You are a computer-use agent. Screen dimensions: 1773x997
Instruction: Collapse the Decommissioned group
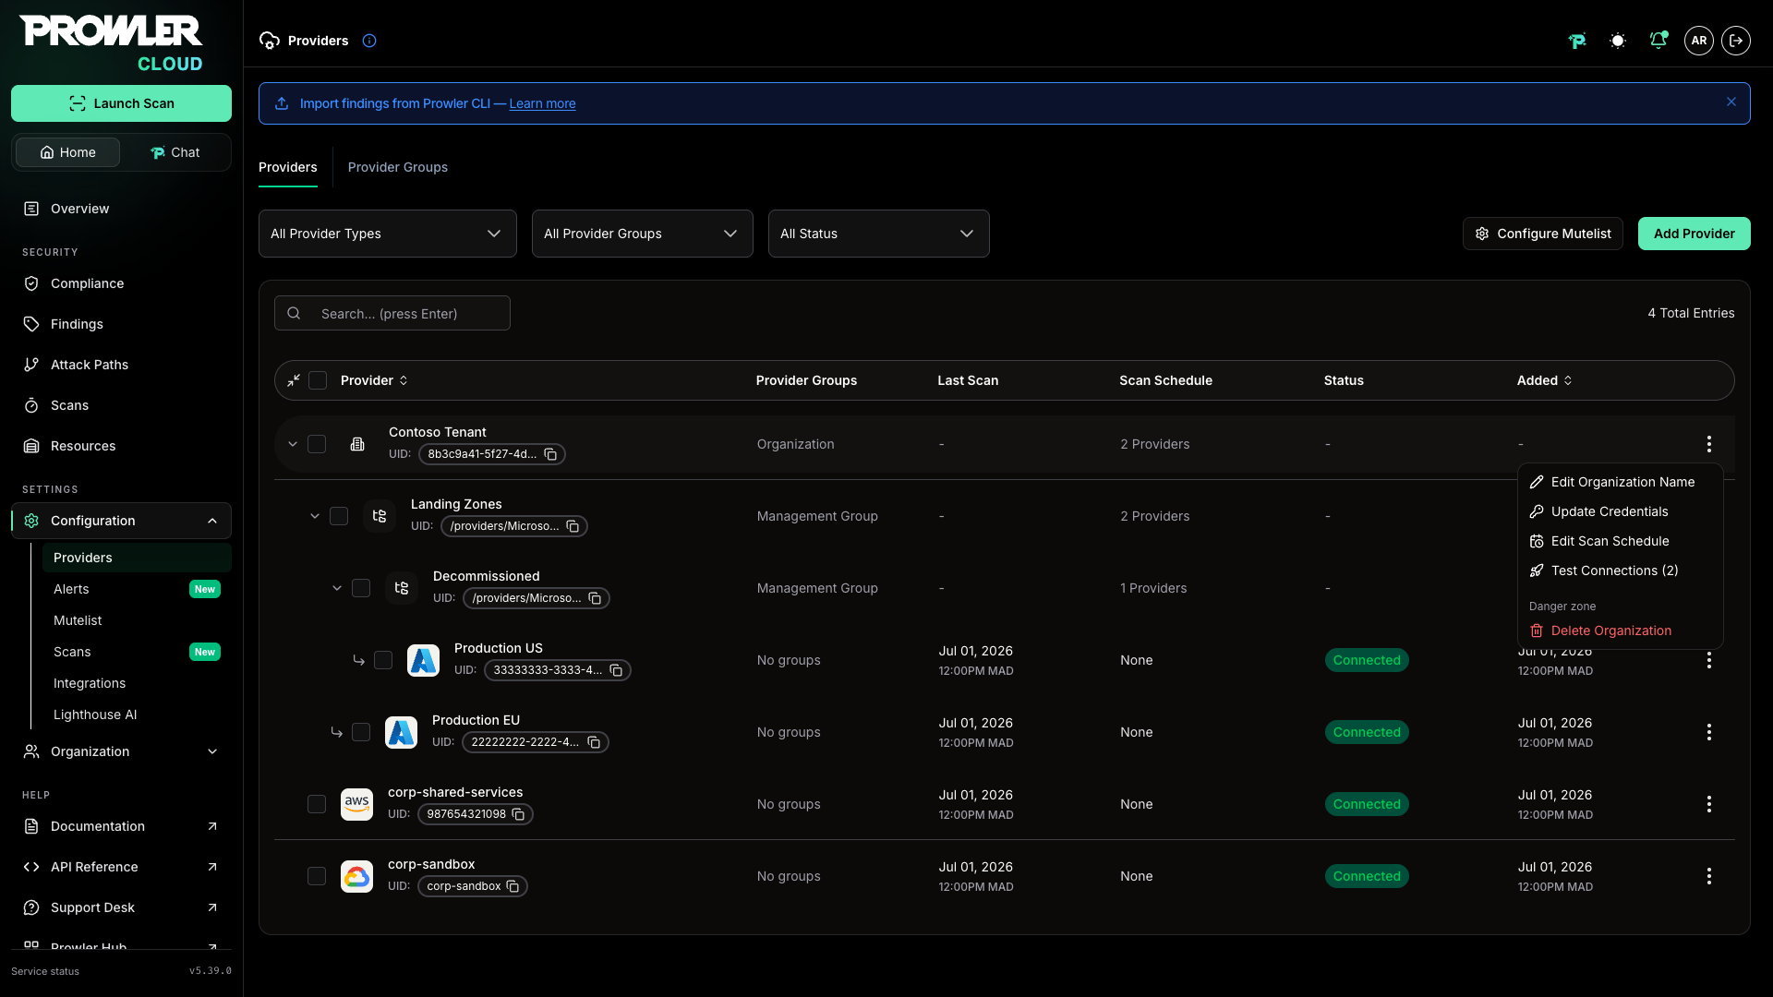[x=337, y=588]
